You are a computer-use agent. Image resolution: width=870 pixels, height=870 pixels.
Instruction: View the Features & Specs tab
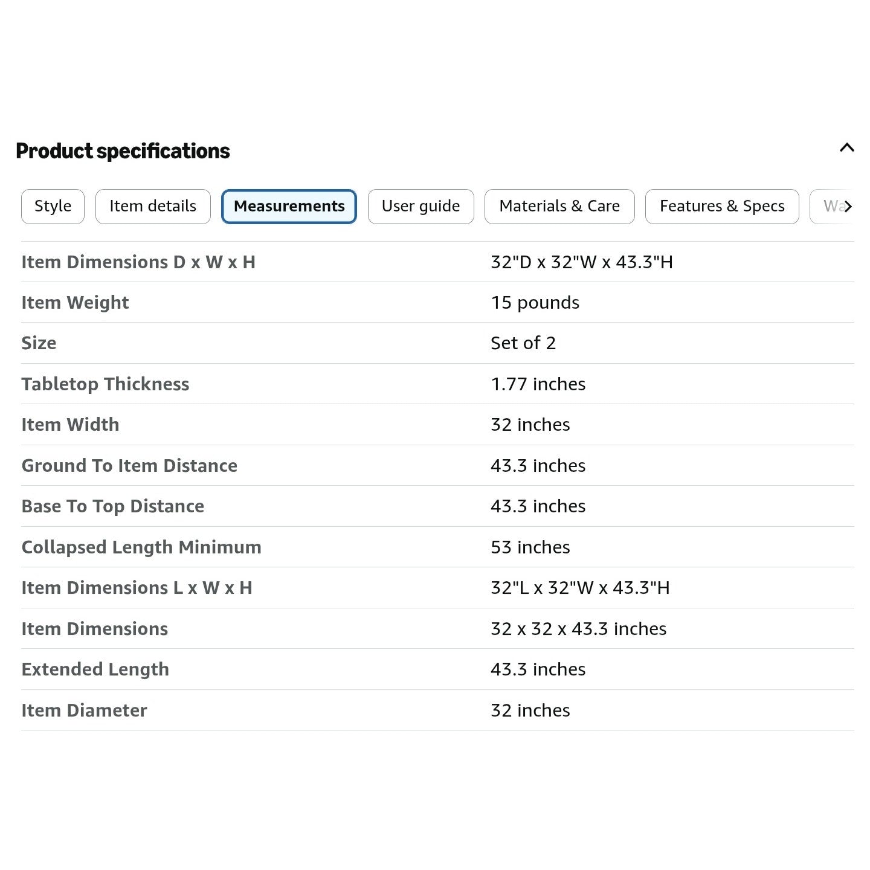[x=722, y=207]
